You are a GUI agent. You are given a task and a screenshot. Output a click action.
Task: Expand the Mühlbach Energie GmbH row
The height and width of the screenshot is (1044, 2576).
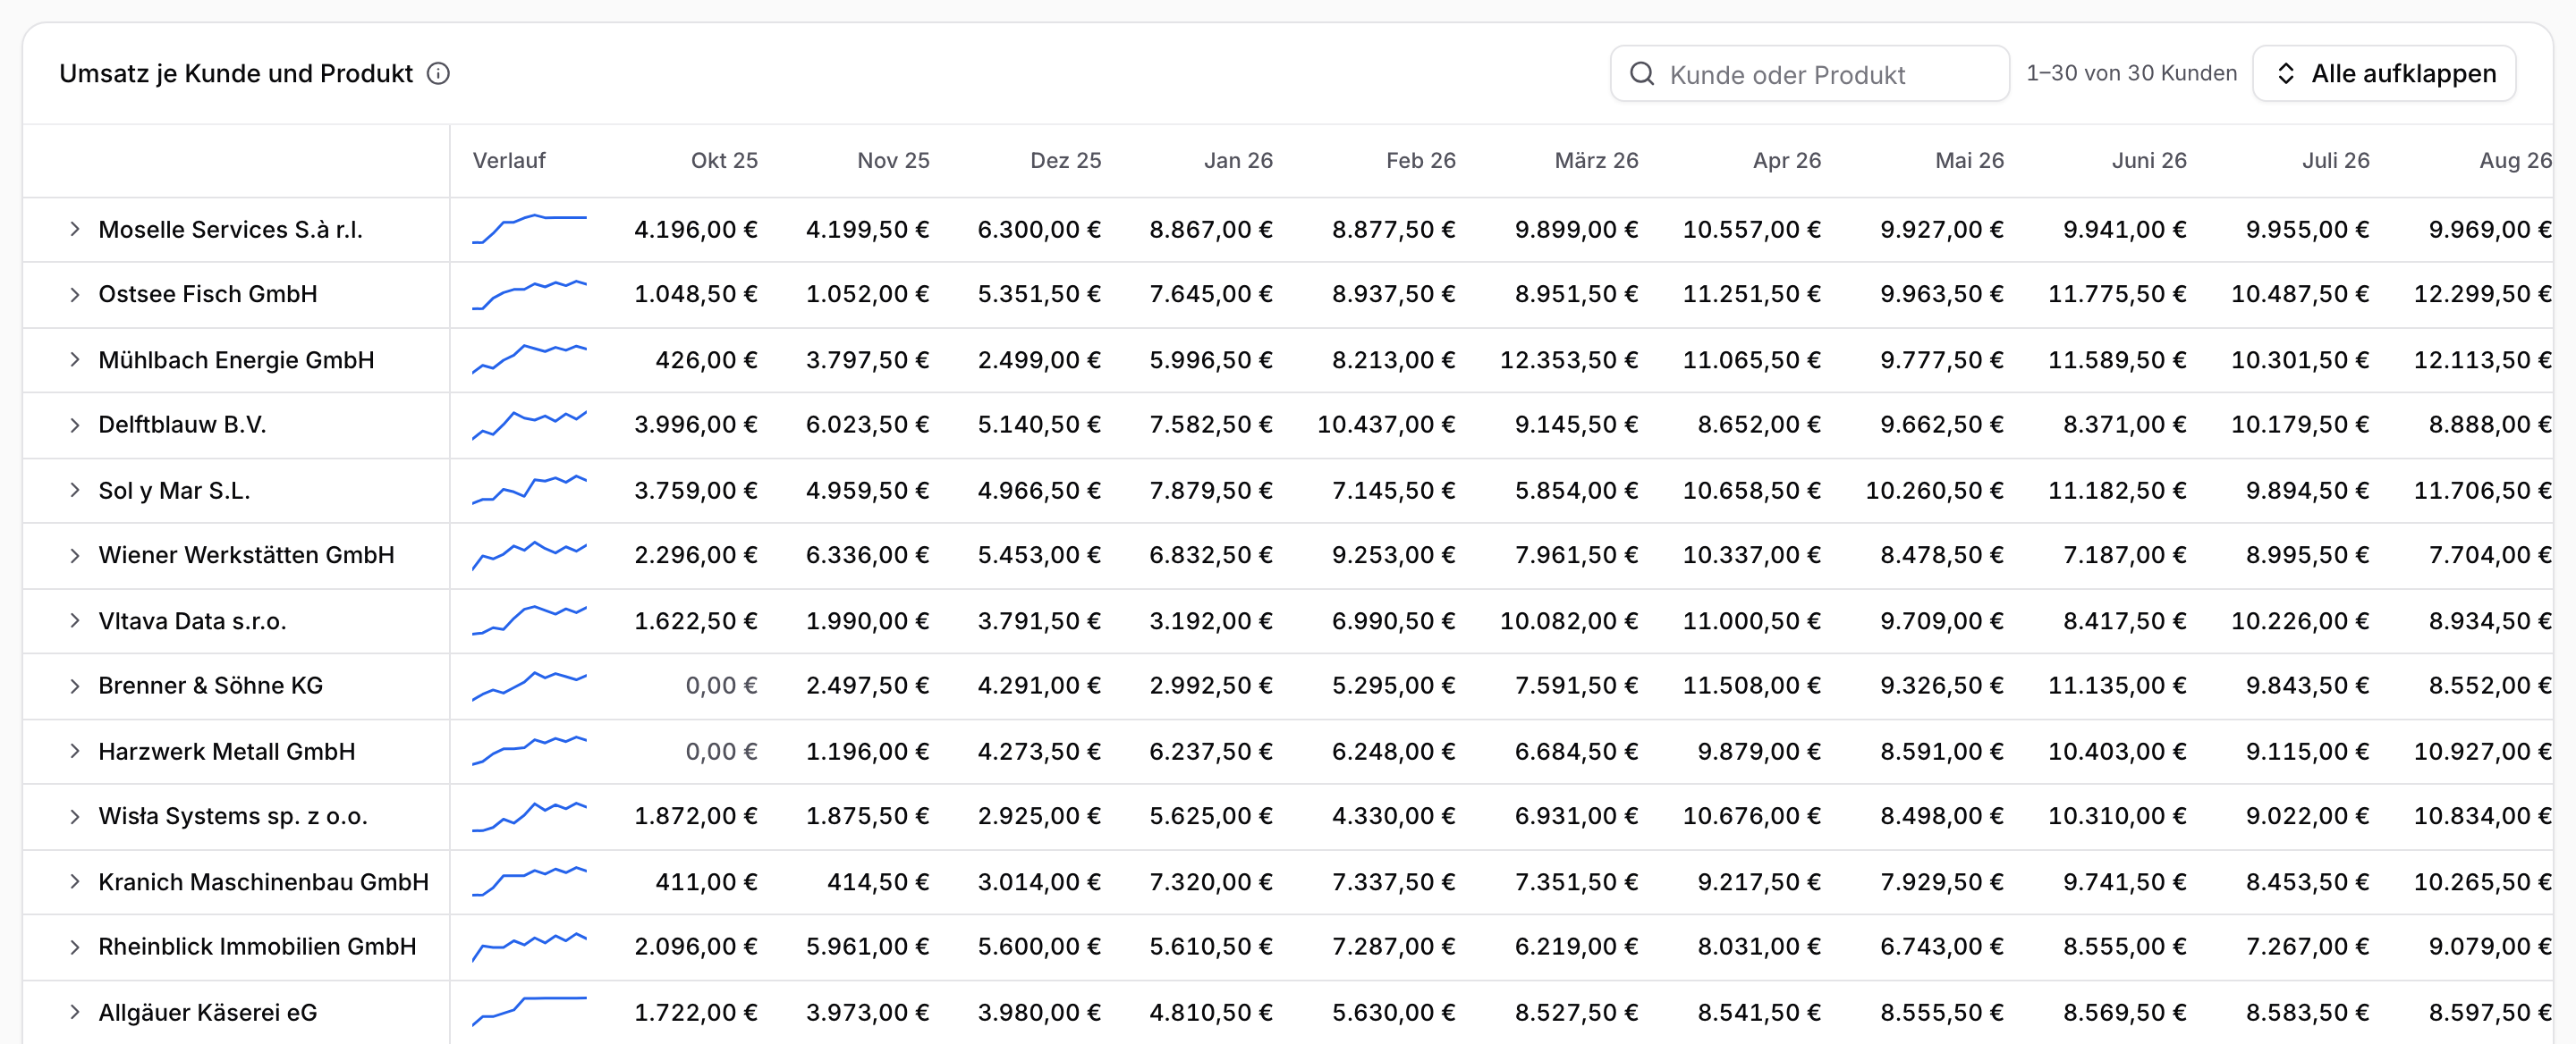pos(75,359)
